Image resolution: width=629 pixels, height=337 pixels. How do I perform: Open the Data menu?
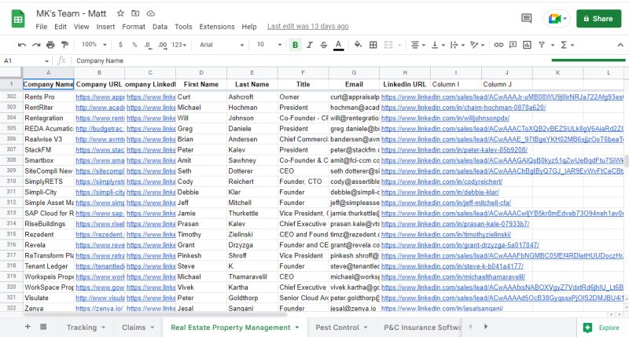(x=160, y=27)
